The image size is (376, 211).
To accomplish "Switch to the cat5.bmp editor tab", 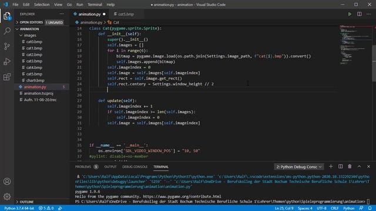I will 126,14.
